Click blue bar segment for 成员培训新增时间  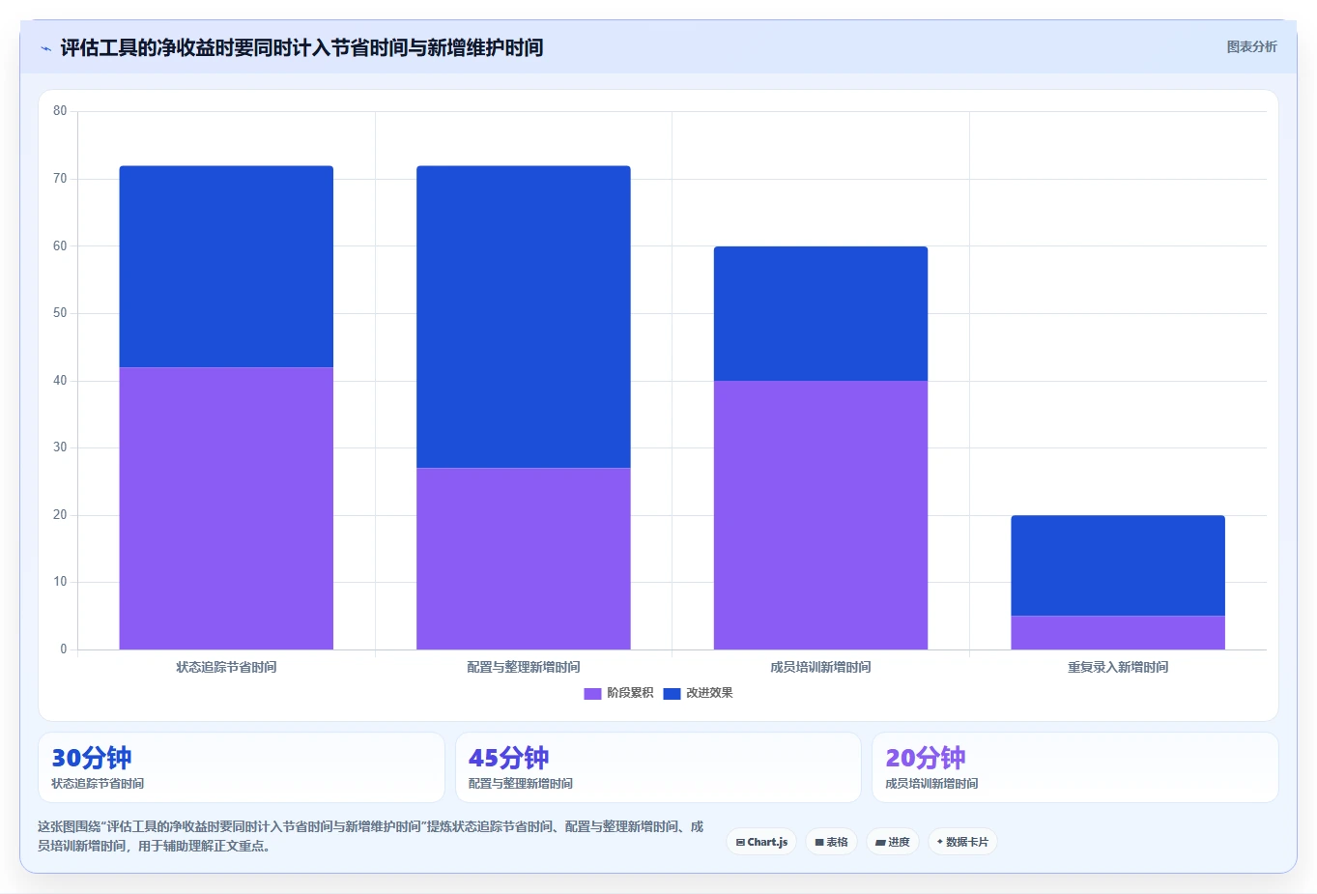[x=820, y=314]
